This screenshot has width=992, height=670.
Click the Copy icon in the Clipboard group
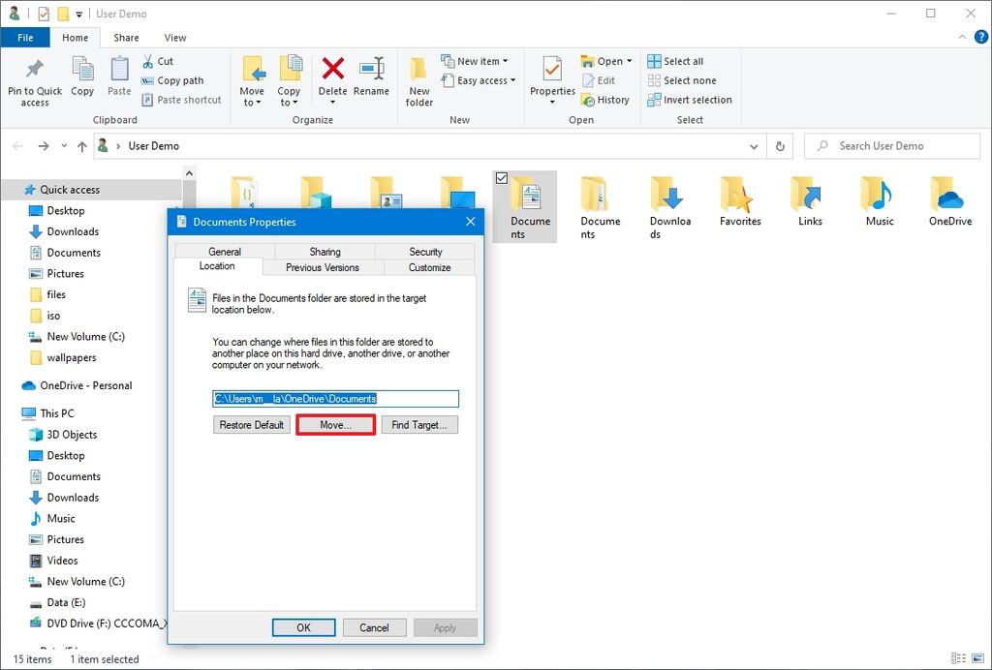pos(82,77)
